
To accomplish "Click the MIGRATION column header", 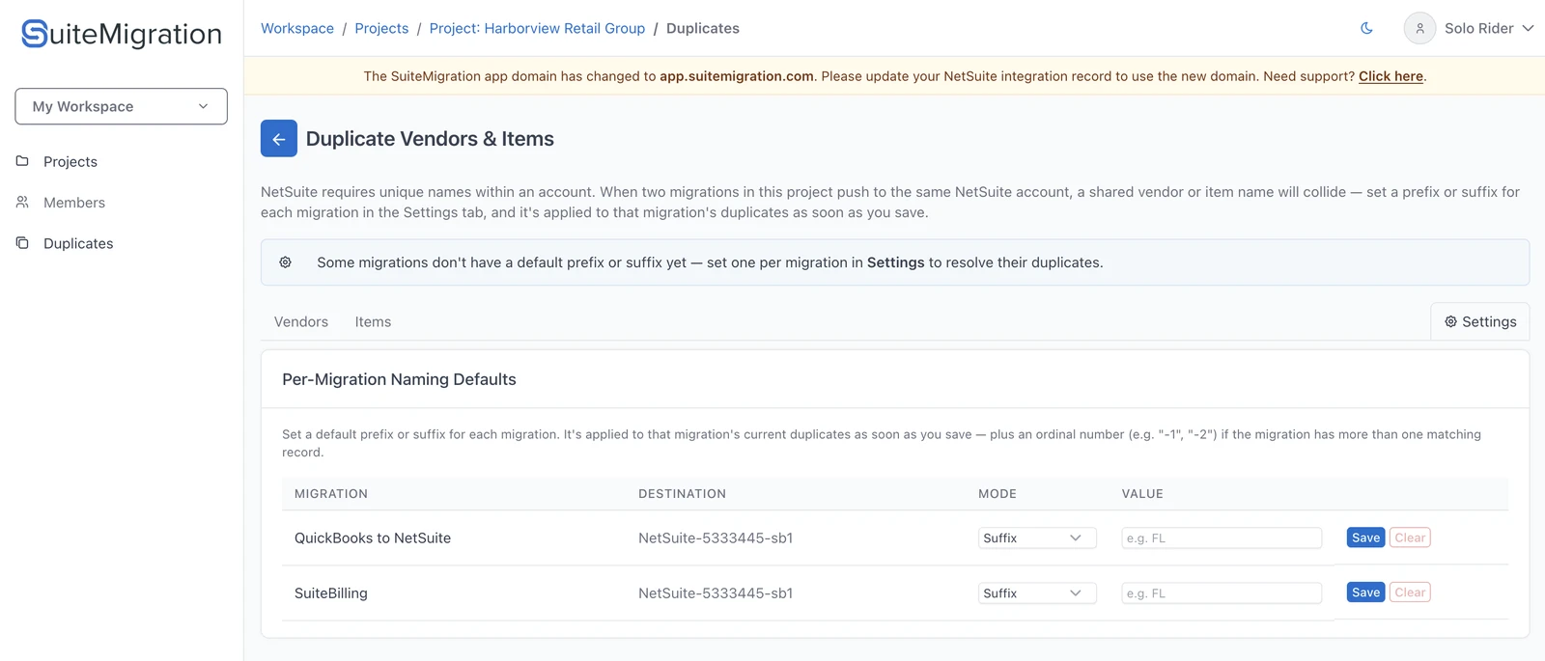I will click(331, 493).
